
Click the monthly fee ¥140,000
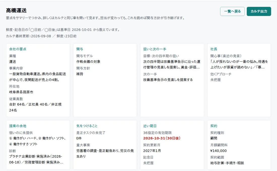pyautogui.click(x=219, y=151)
